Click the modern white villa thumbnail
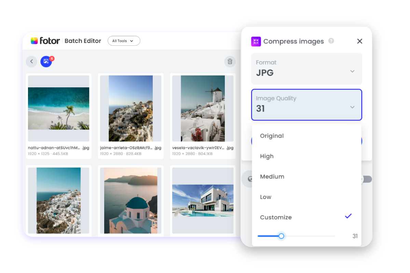This screenshot has height=273, width=410. (203, 201)
